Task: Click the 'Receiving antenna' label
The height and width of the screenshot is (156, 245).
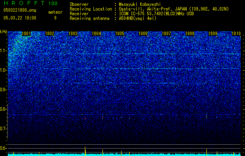Action: [x=90, y=18]
